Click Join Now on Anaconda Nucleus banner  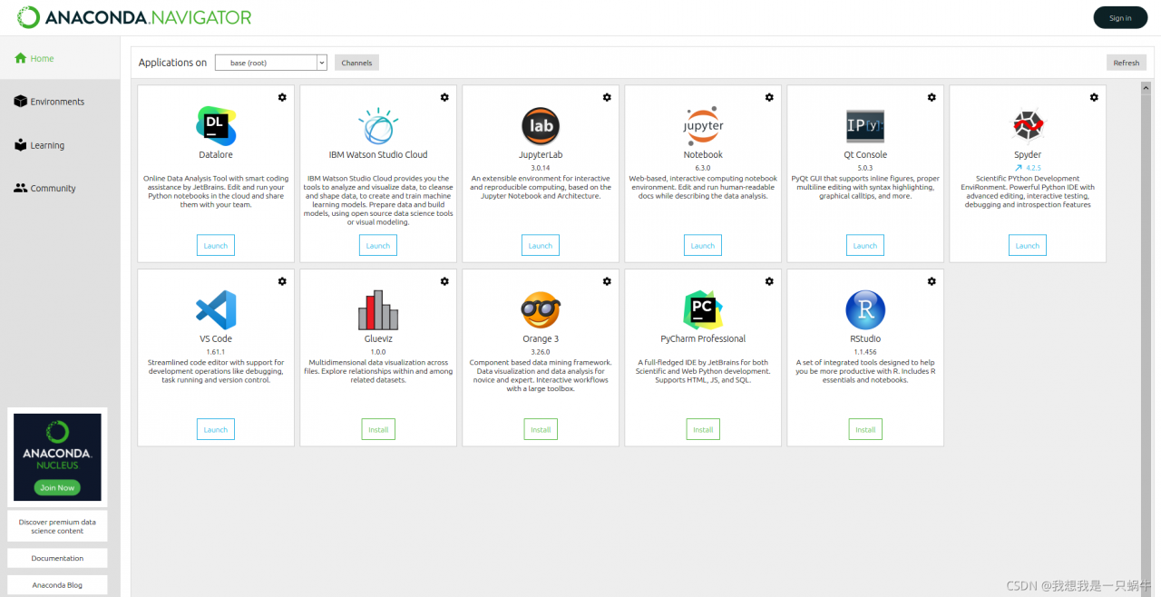(x=57, y=487)
